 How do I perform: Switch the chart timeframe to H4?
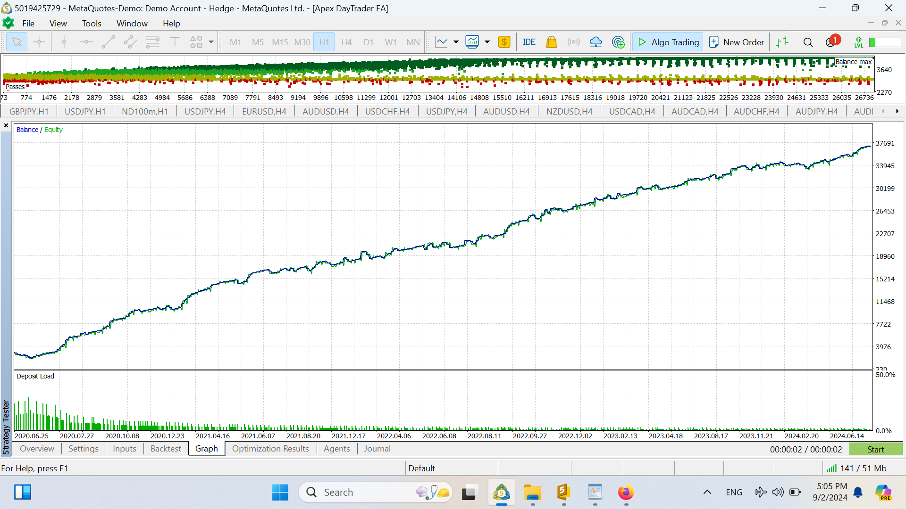point(346,42)
